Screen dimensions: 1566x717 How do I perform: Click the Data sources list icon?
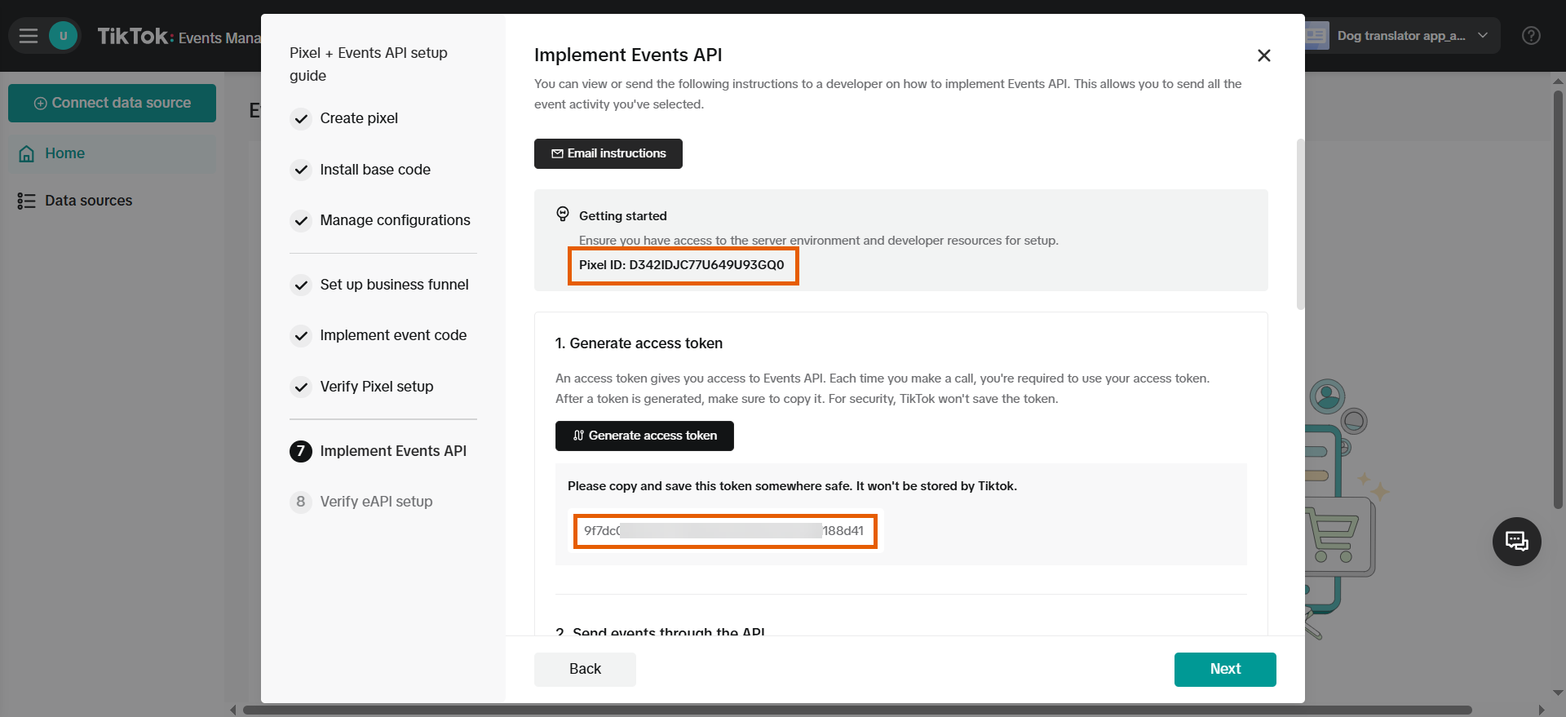click(x=27, y=201)
